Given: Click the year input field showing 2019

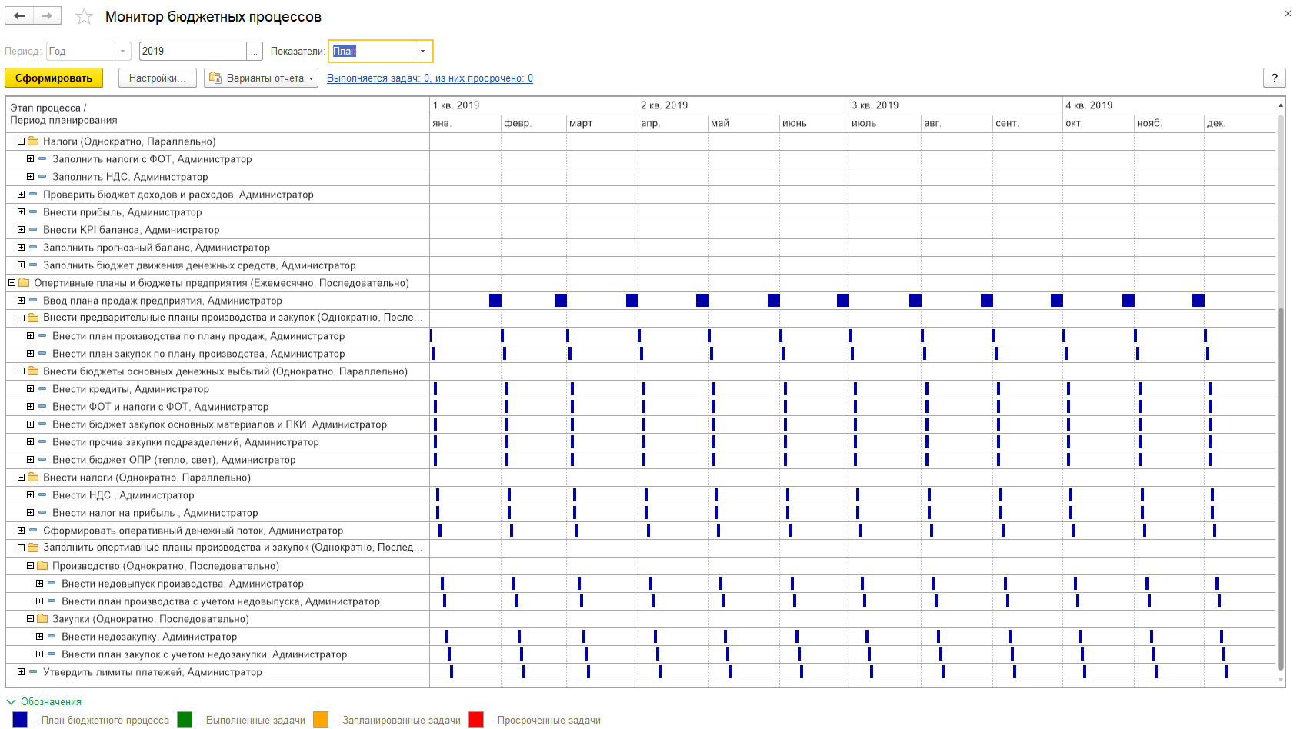Looking at the screenshot, I should point(193,51).
